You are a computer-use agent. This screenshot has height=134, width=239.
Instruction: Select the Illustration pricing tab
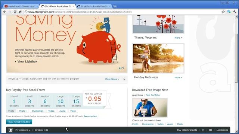[38, 111]
